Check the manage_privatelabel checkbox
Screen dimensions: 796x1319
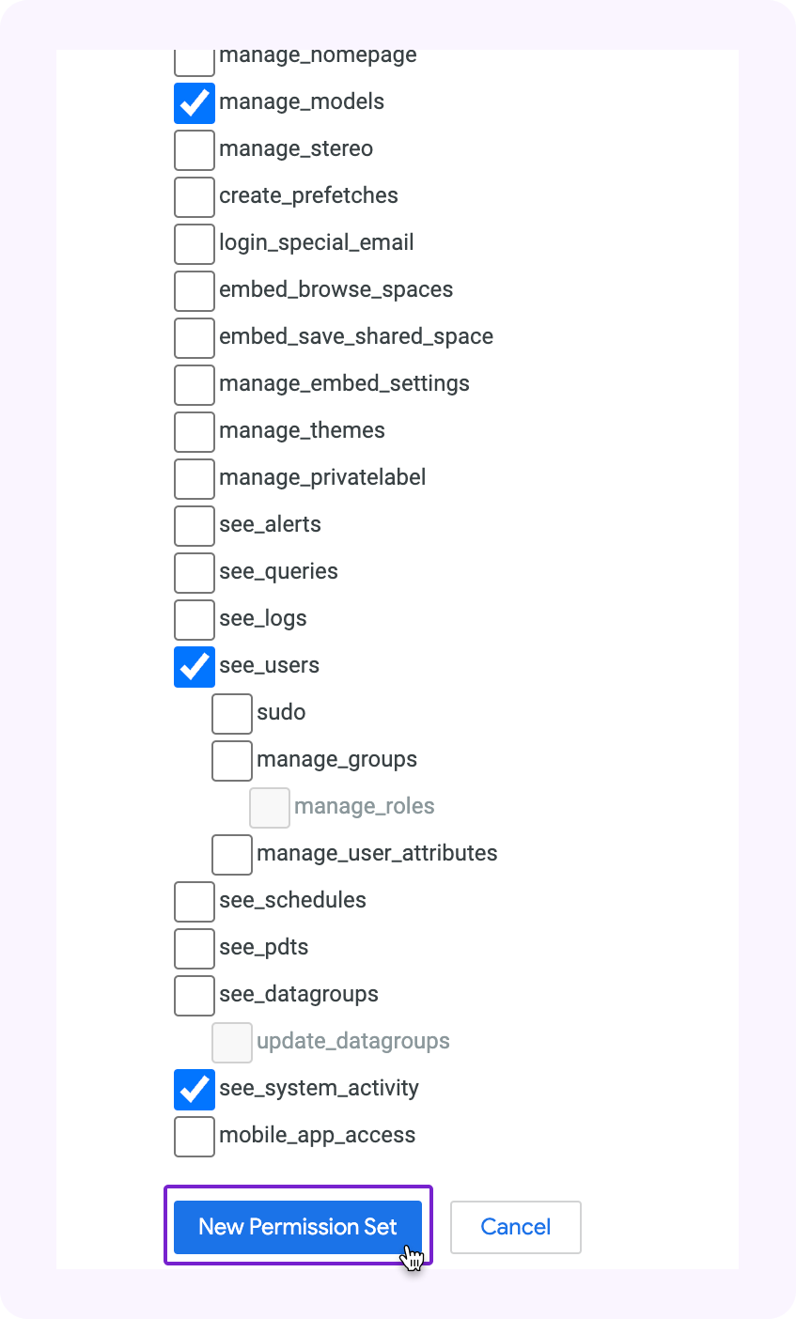click(x=195, y=478)
